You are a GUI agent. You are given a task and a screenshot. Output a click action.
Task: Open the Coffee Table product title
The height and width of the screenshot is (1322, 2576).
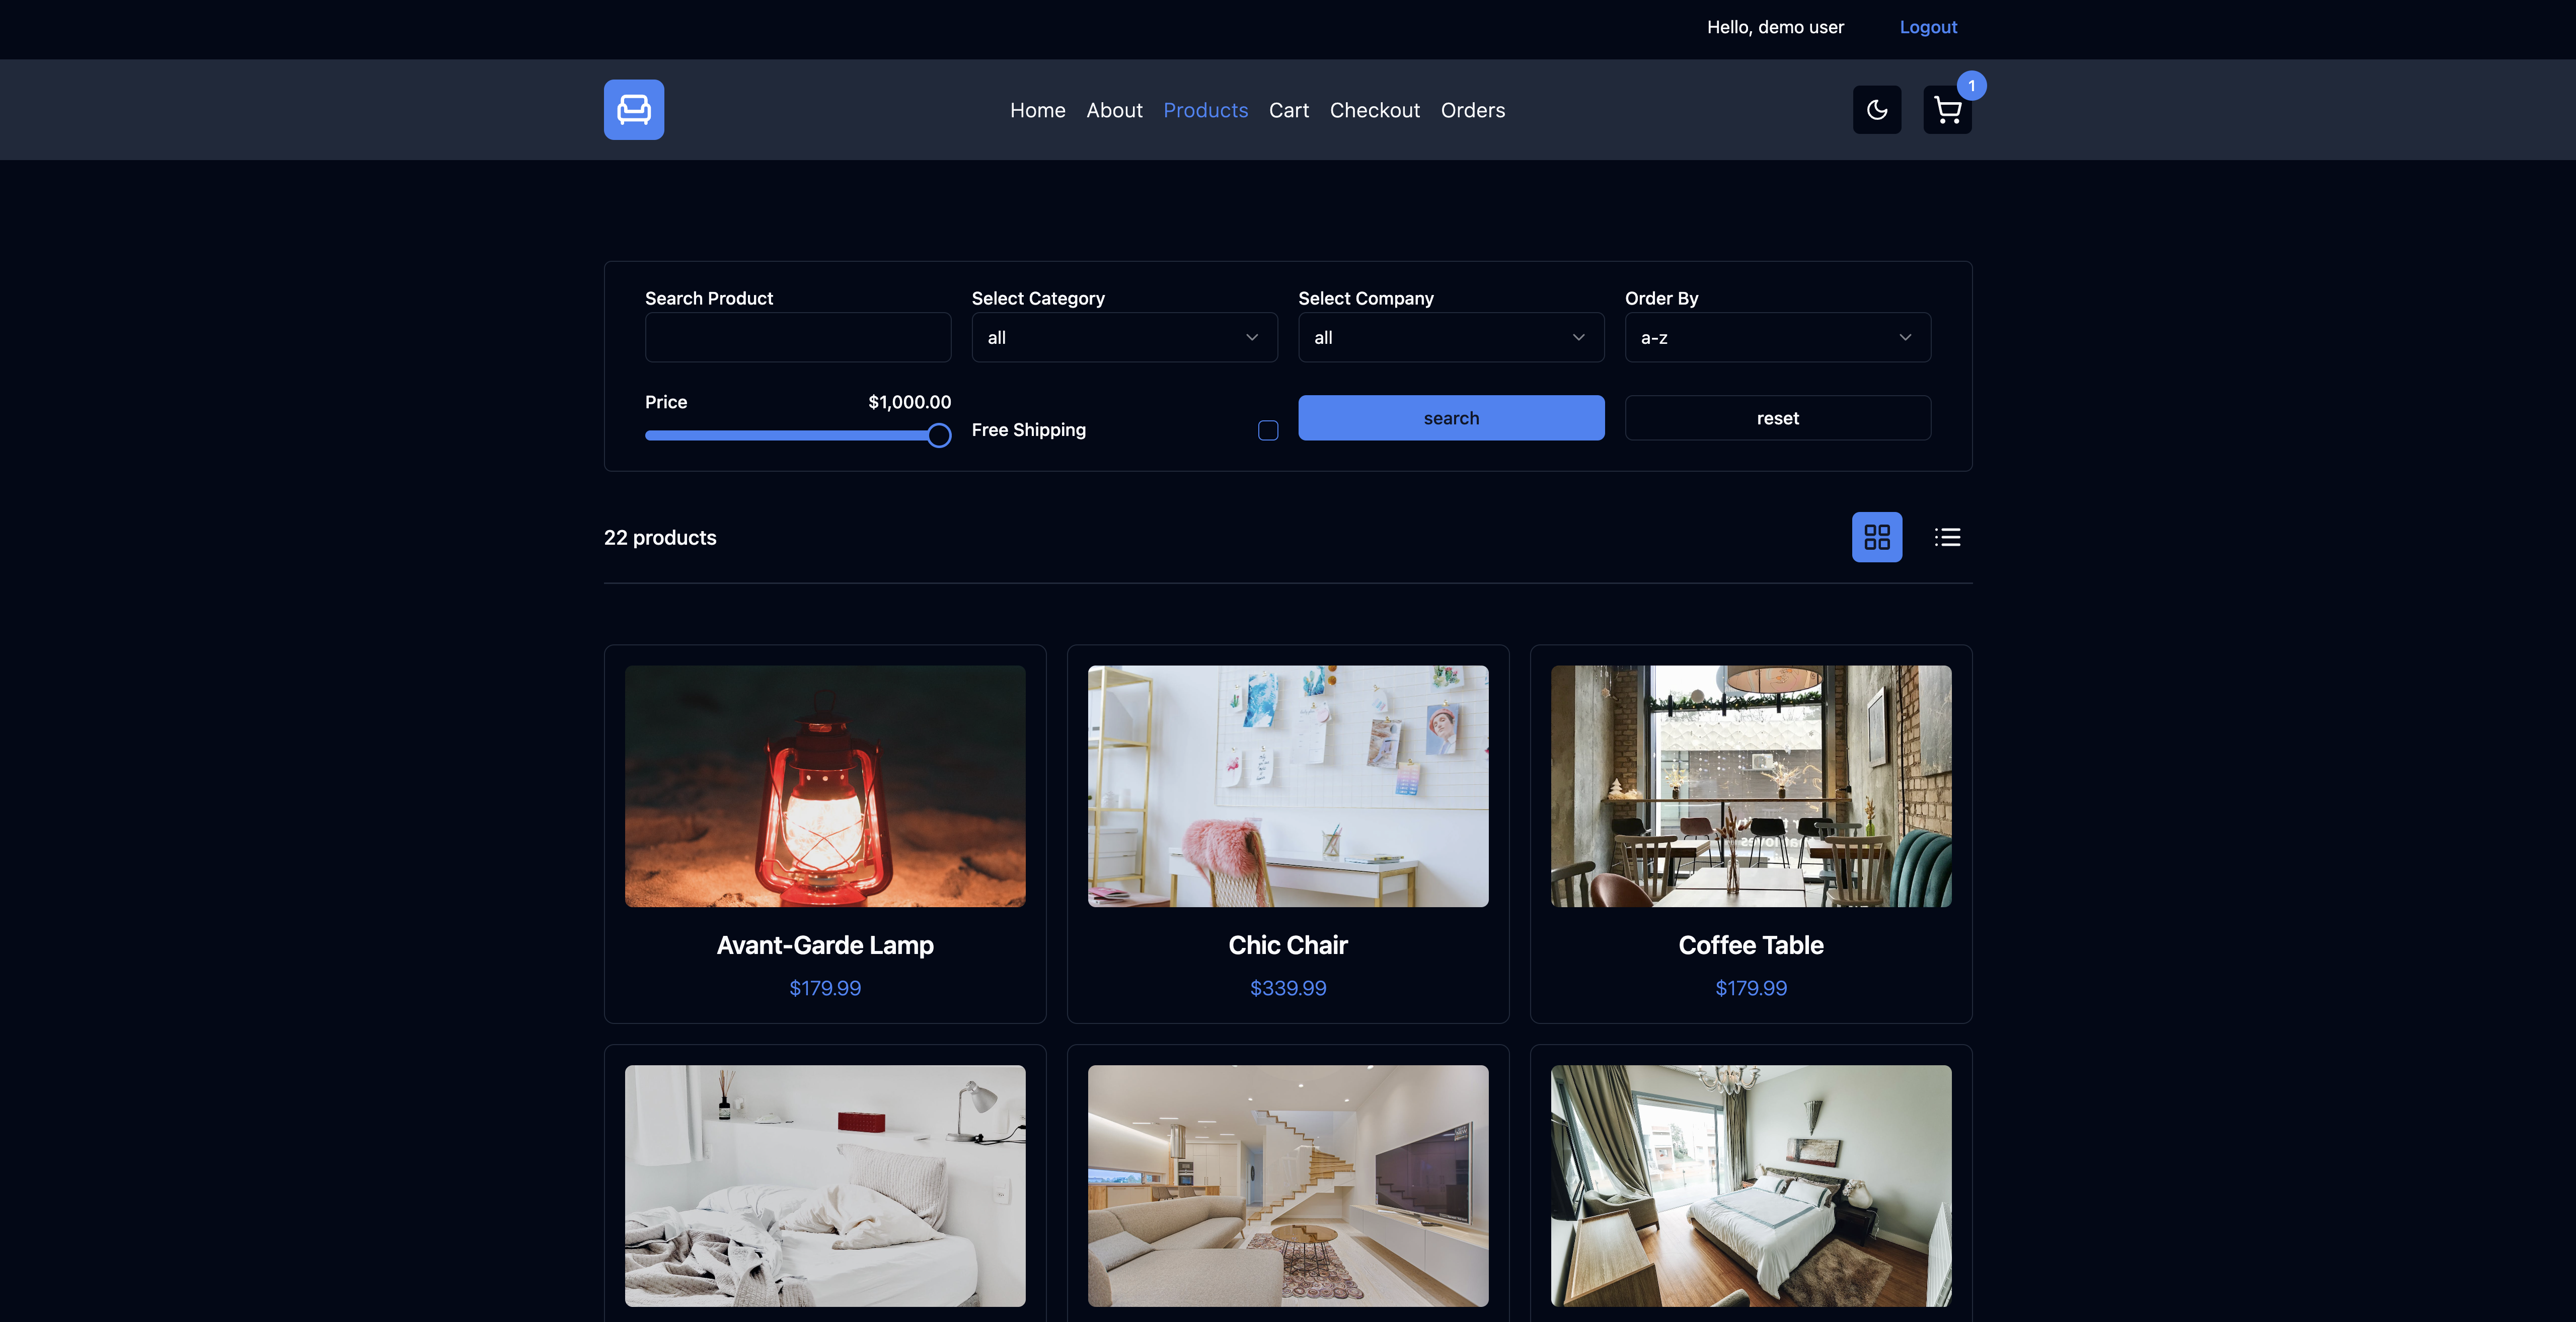1750,945
